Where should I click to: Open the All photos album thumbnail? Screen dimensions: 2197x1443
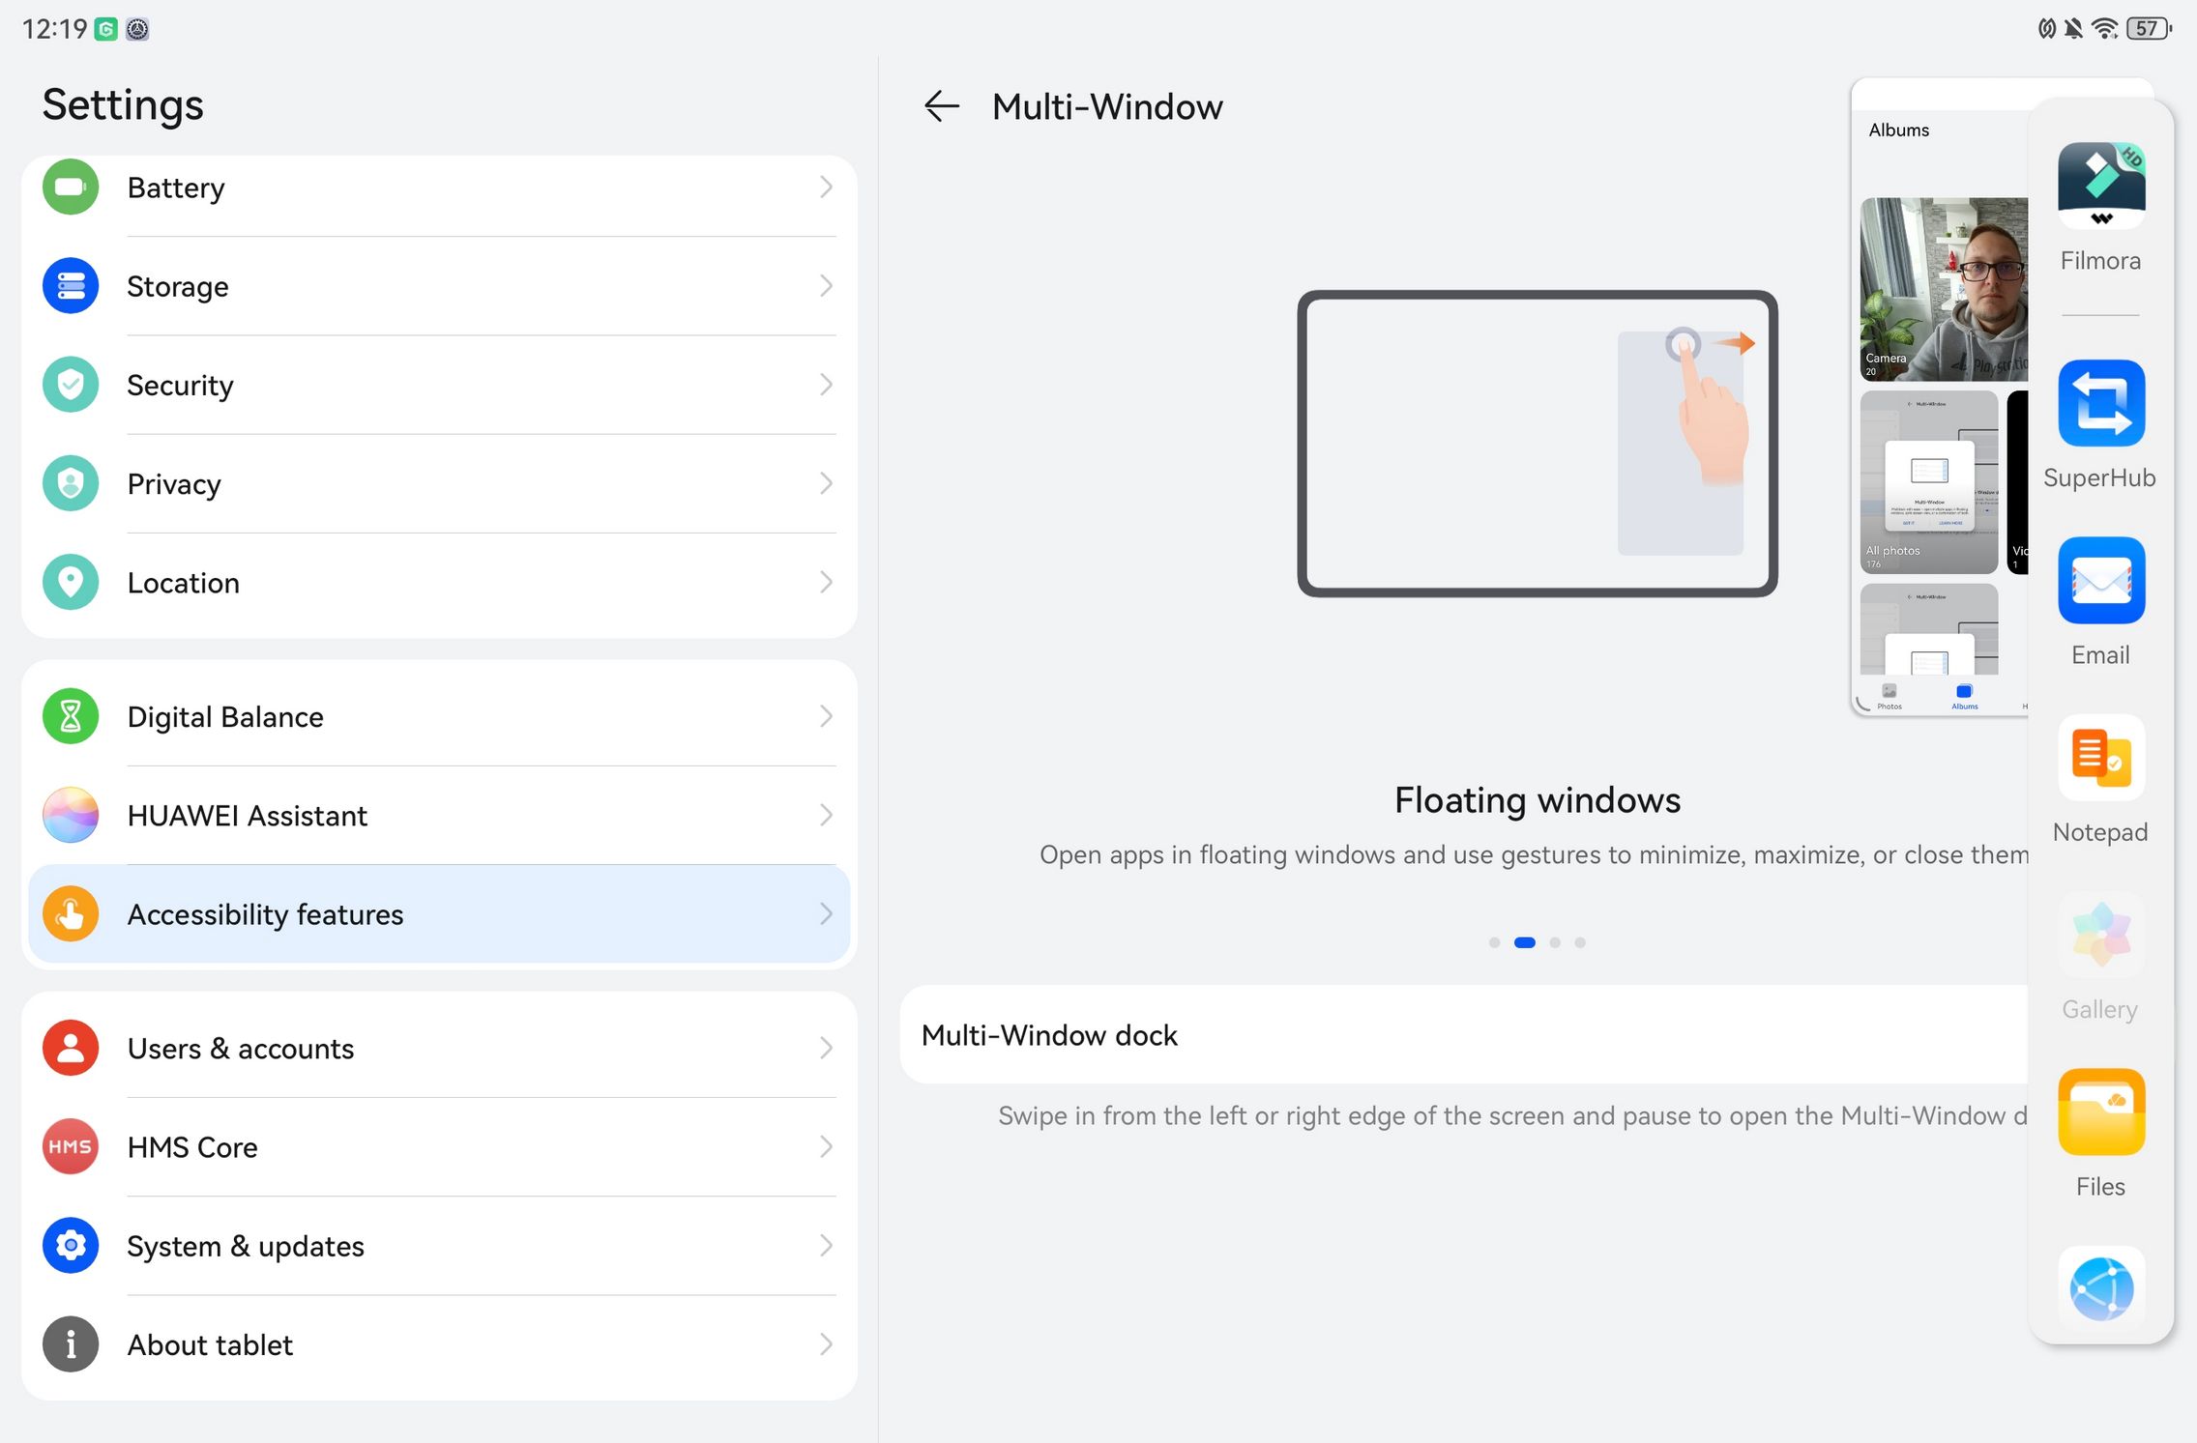(x=1928, y=482)
